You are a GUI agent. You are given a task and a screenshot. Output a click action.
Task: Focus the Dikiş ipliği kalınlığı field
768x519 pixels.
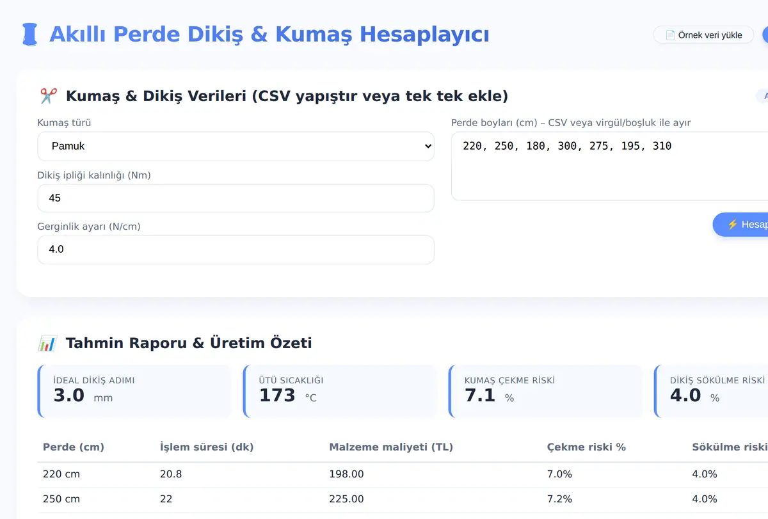pyautogui.click(x=236, y=198)
